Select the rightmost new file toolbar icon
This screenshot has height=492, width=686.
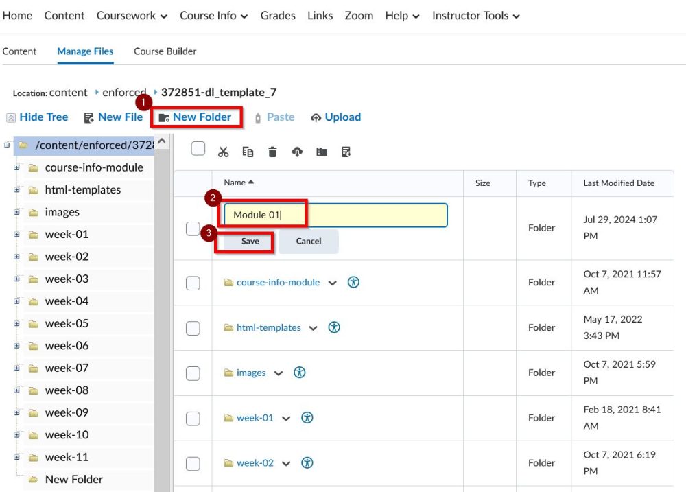346,151
